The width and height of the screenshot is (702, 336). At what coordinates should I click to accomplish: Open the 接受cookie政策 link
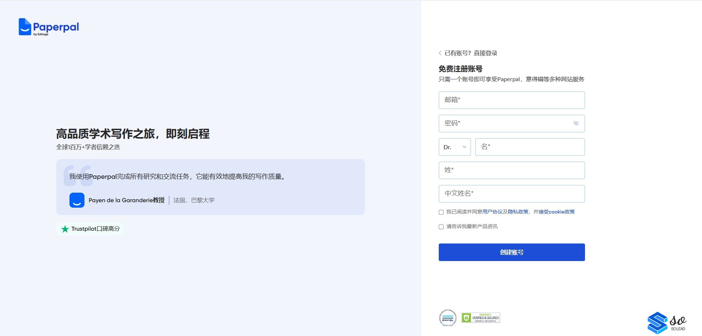point(556,212)
